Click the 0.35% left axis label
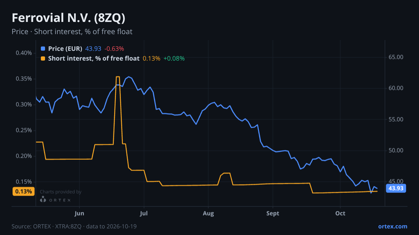The width and height of the screenshot is (419, 235). (24, 79)
